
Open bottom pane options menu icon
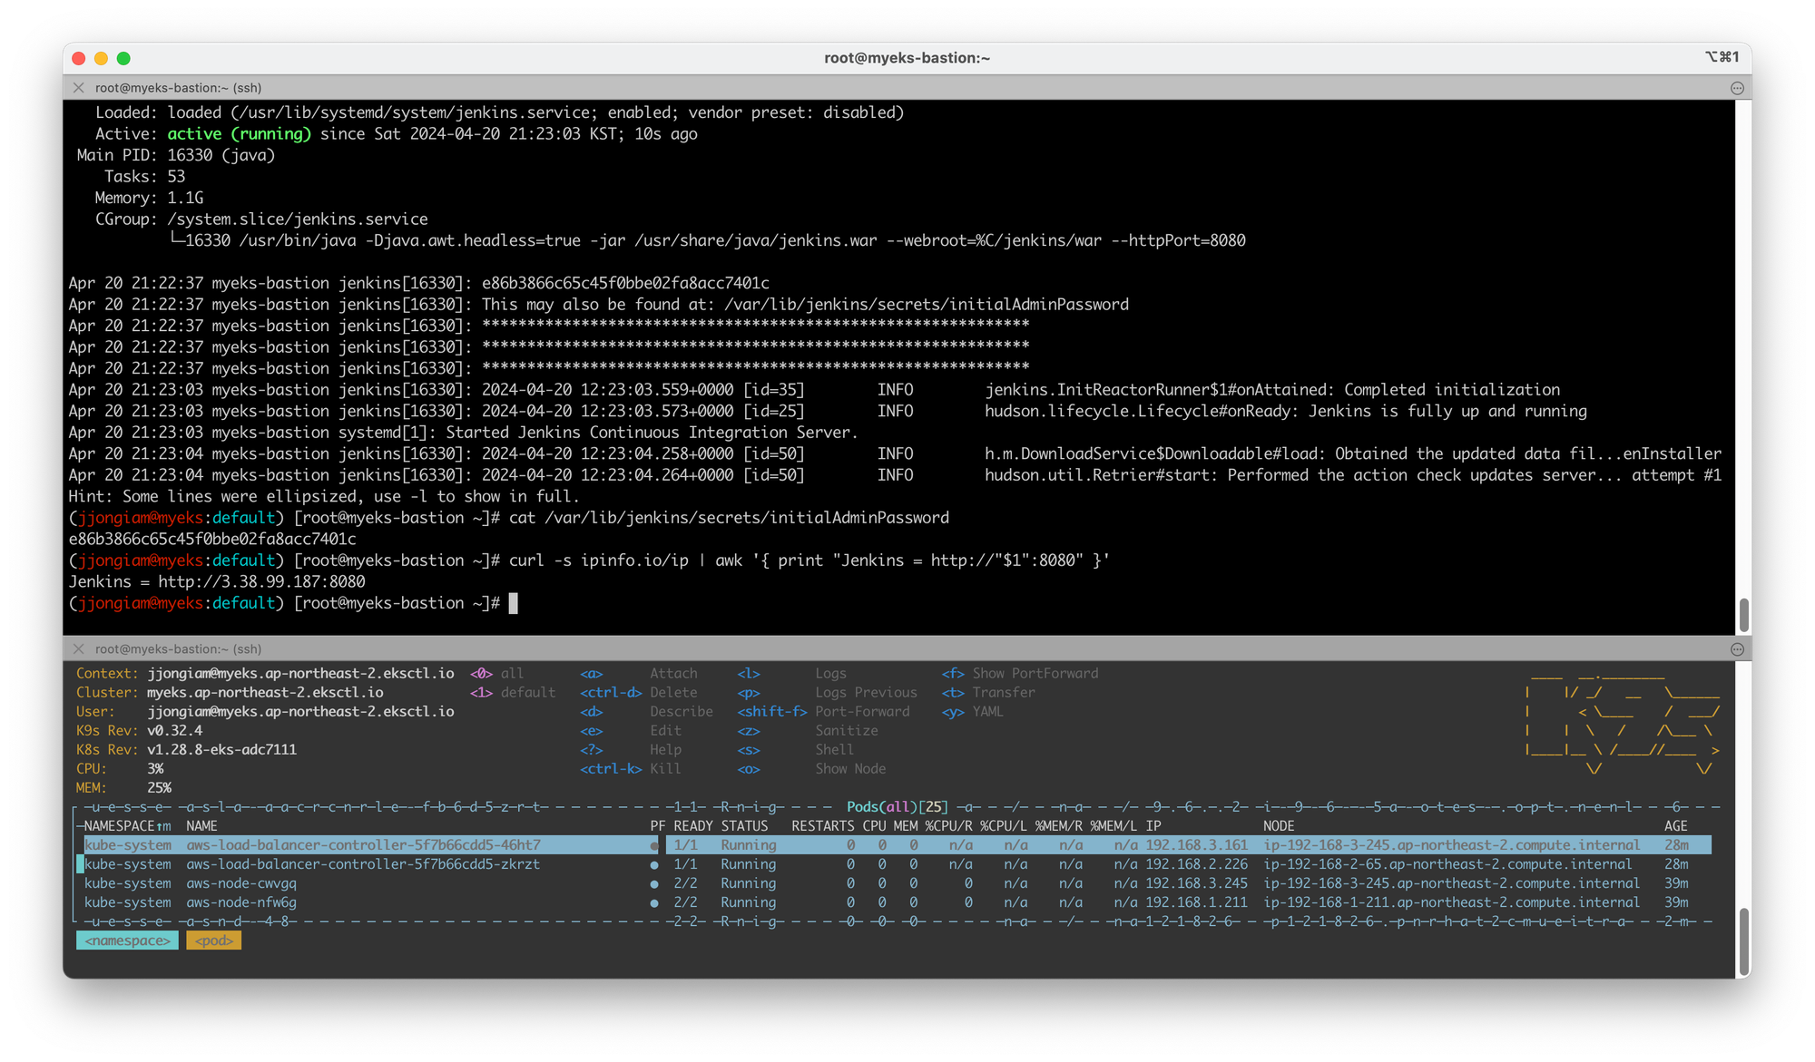click(1737, 649)
